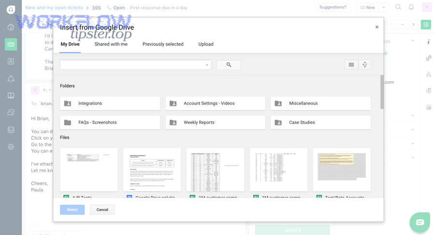Switch to the Upload tab
Viewport: 435px width, 235px height.
[206, 44]
